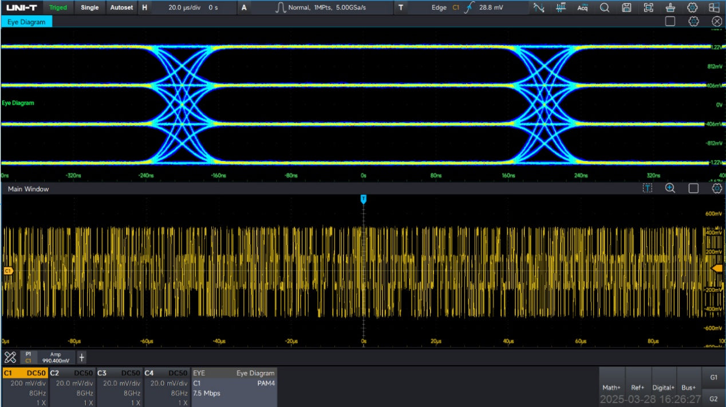Click the save floppy disk icon
Viewport: 726px width, 407px height.
click(626, 7)
